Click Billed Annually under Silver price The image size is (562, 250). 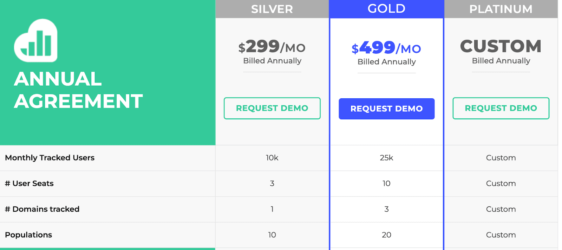tap(272, 61)
